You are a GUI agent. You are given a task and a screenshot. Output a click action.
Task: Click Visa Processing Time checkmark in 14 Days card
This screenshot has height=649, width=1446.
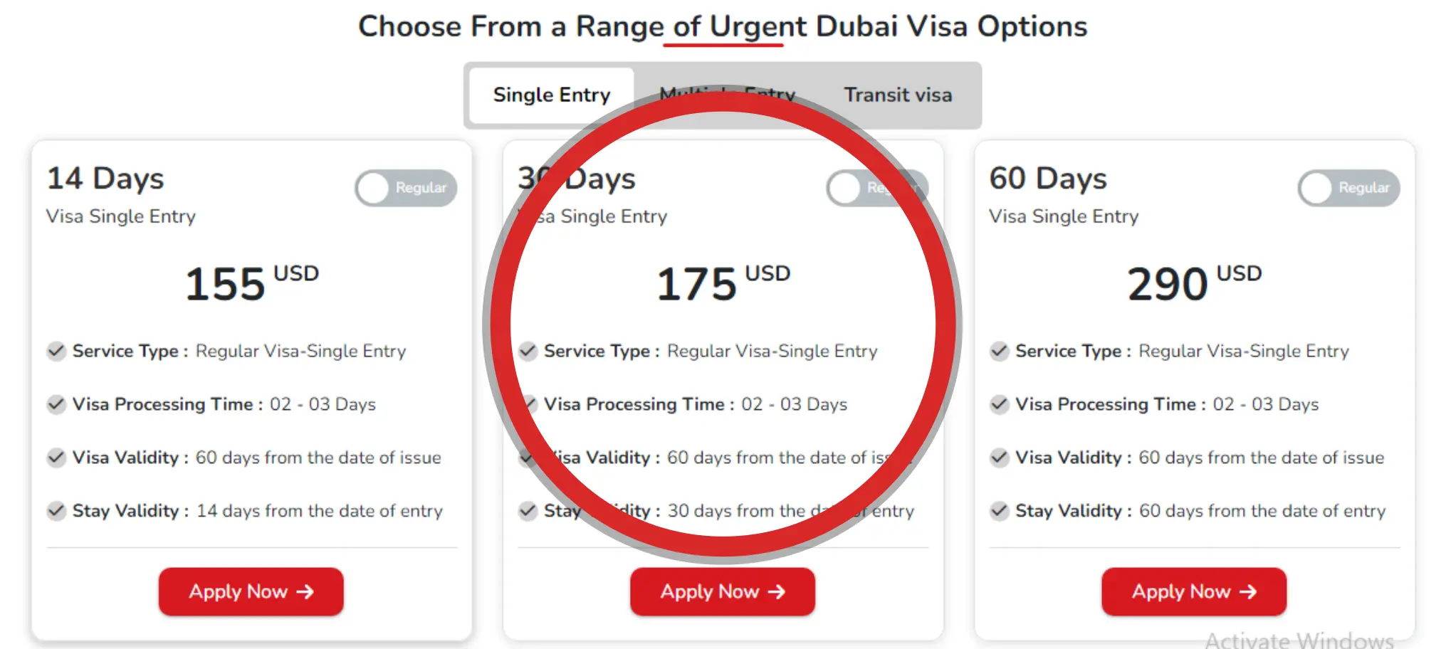click(56, 404)
